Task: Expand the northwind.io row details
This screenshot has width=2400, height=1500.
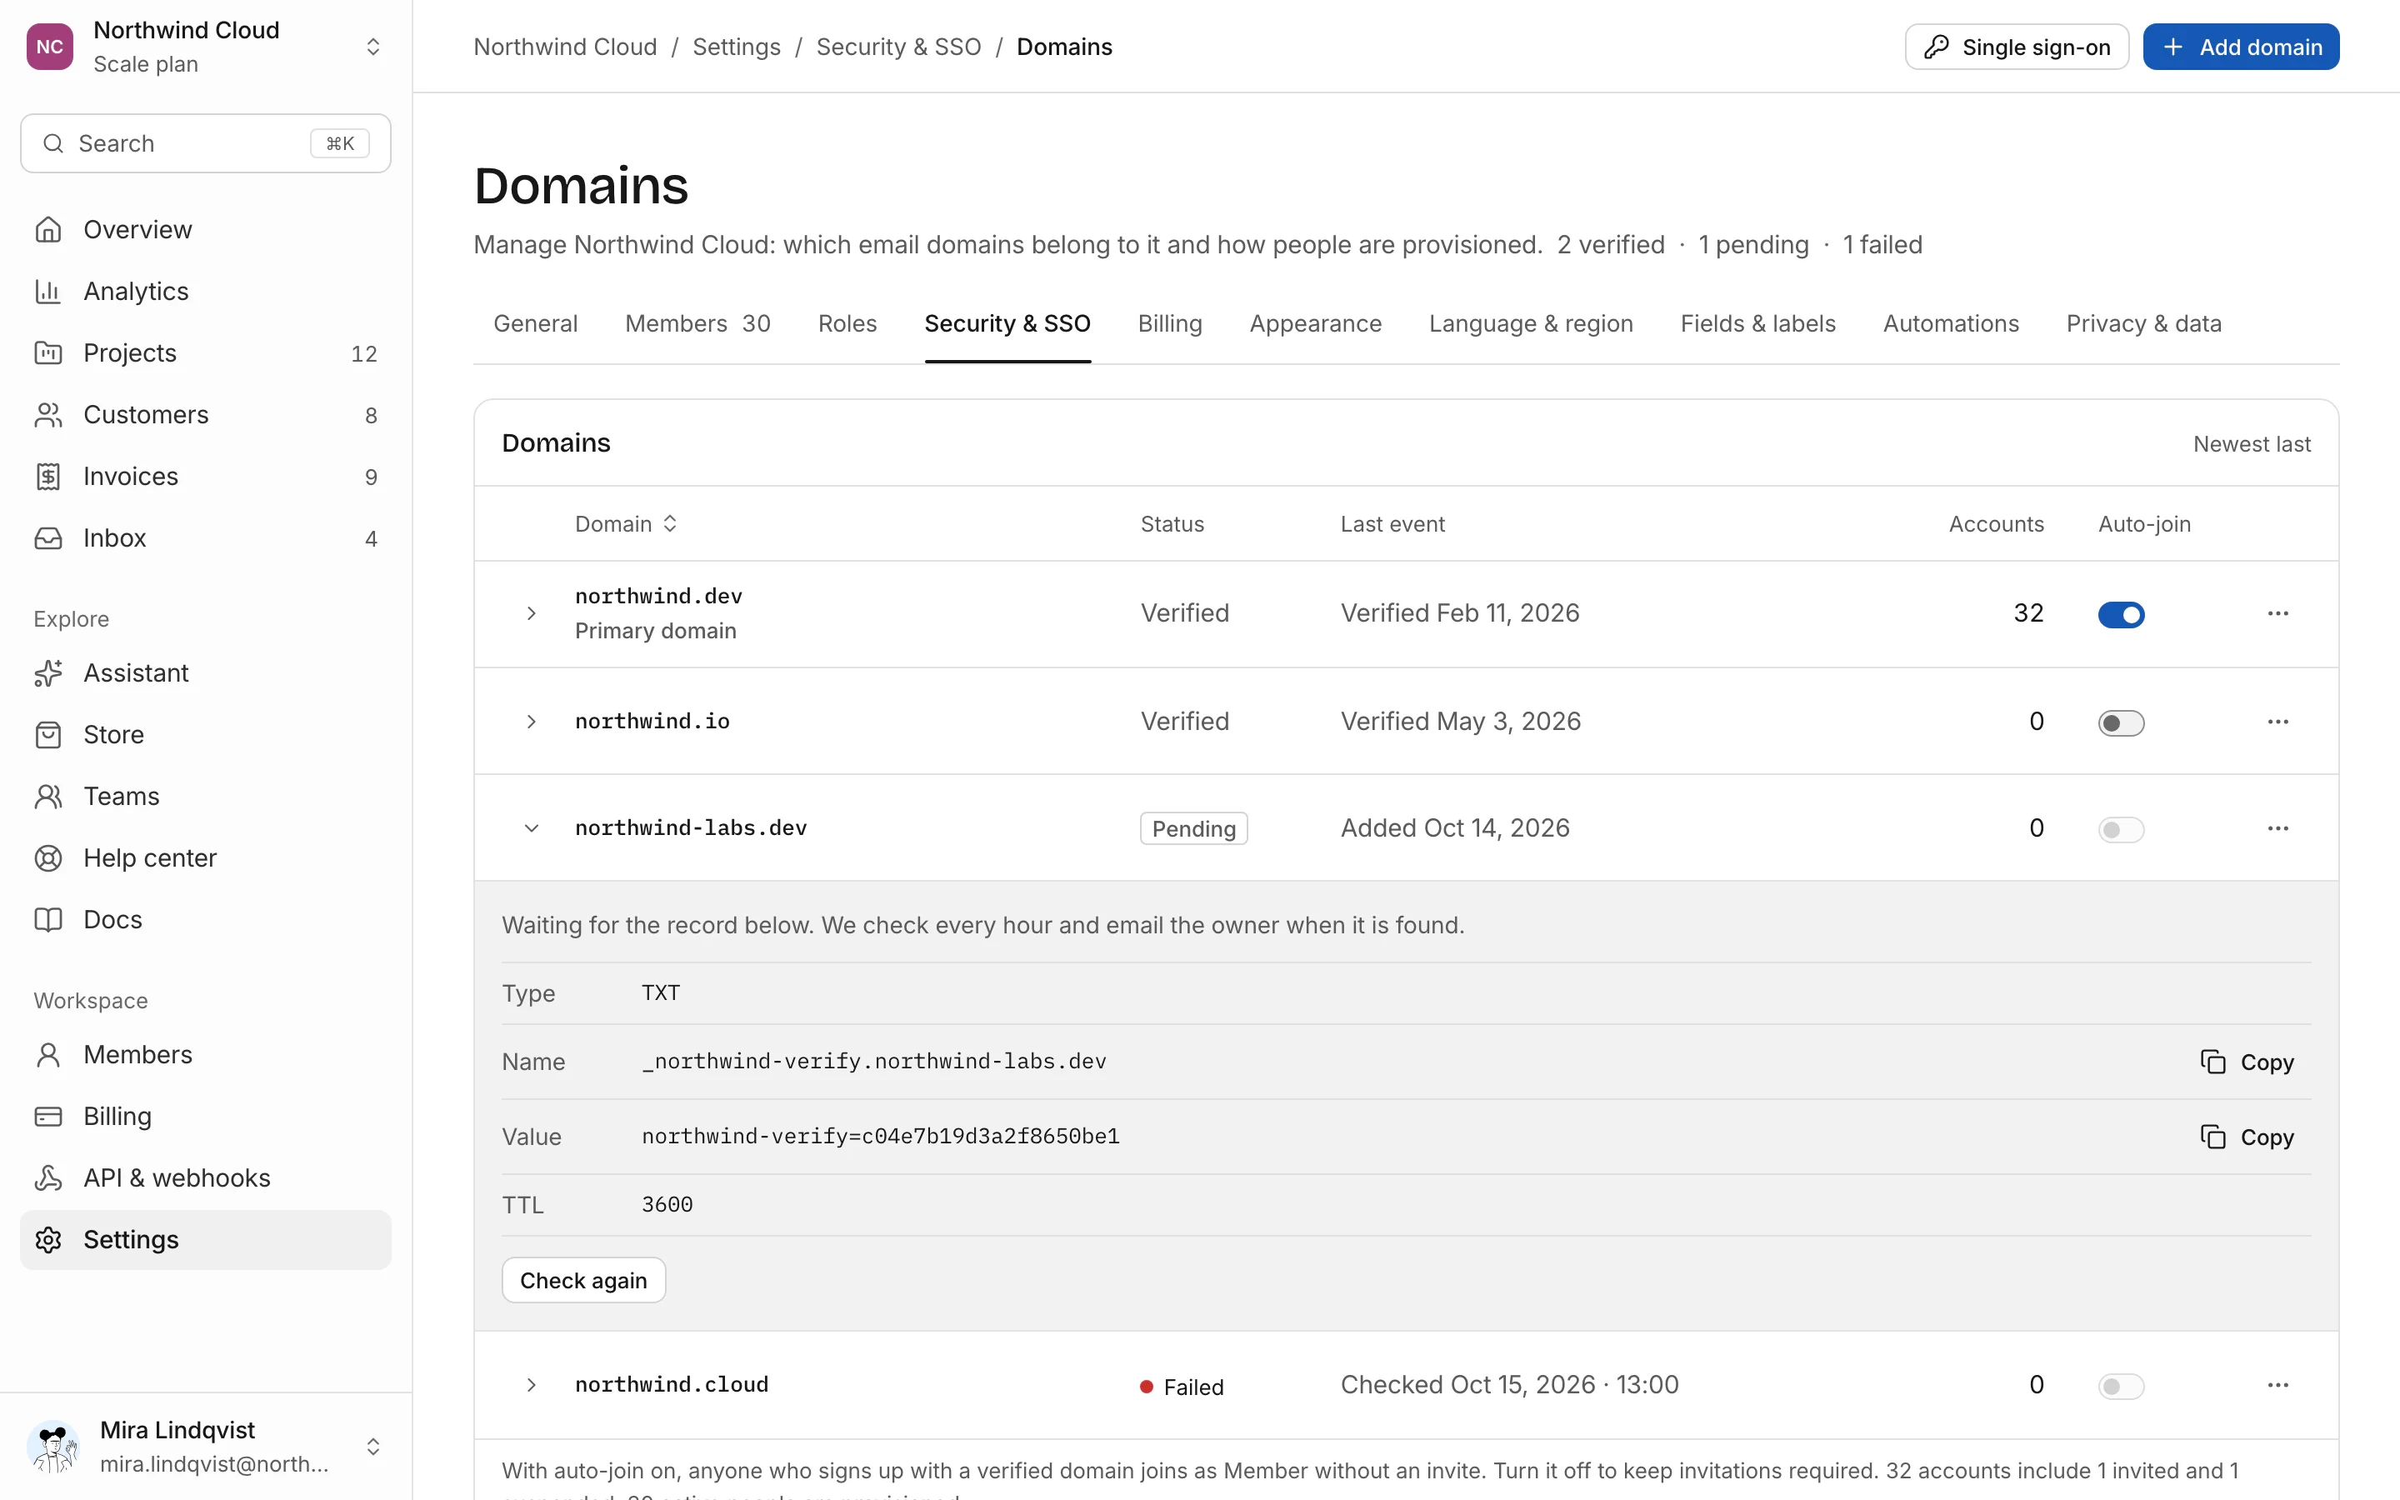Action: [532, 721]
